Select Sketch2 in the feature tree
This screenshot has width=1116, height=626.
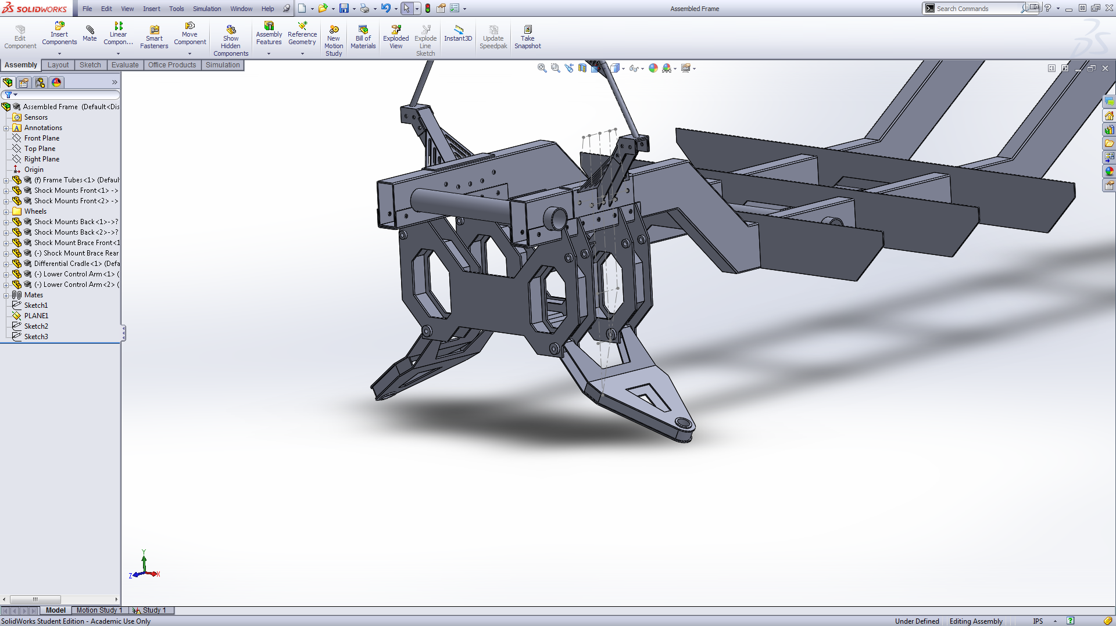tap(36, 326)
